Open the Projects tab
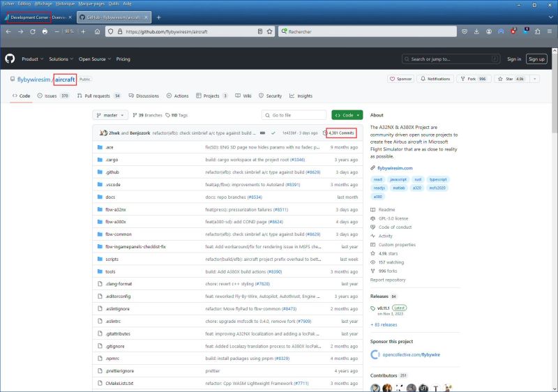The image size is (558, 392). 212,96
